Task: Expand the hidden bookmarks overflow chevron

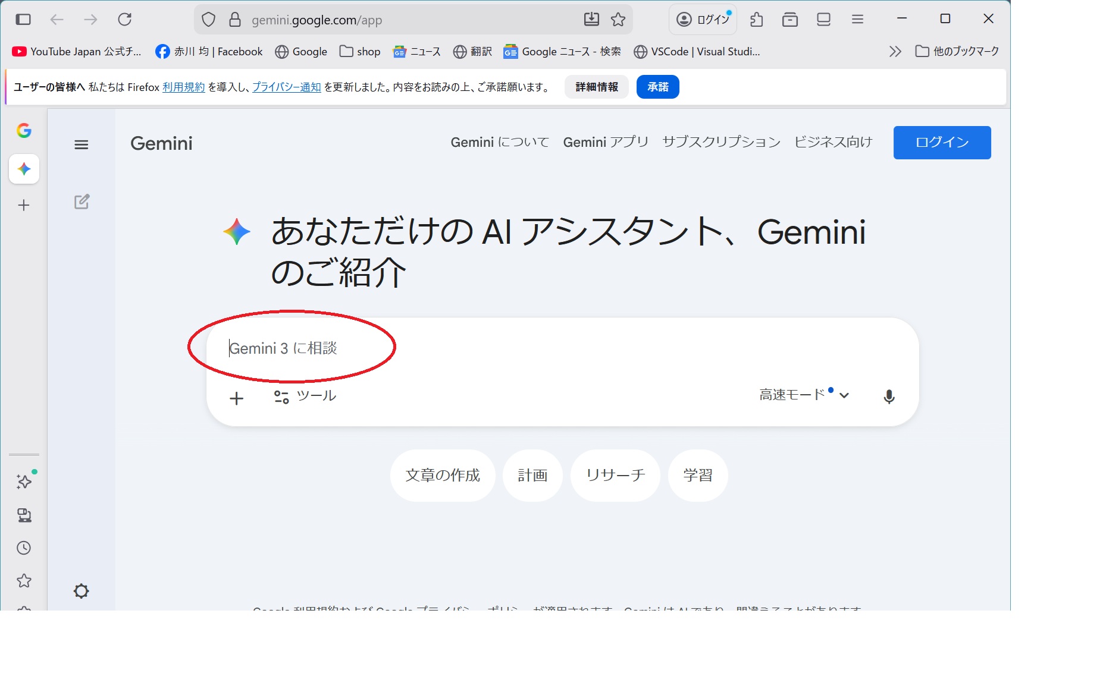Action: [x=895, y=52]
